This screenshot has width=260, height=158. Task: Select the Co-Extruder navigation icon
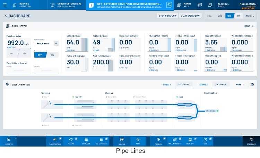(x=101, y=140)
